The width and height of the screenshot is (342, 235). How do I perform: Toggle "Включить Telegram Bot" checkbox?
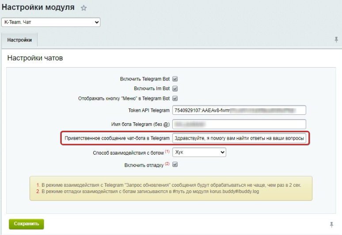175,79
